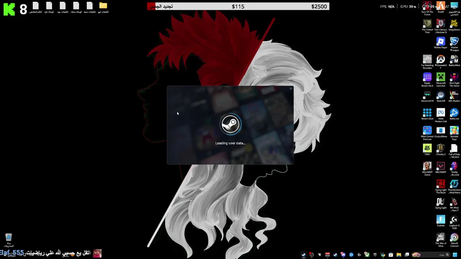Open Discord from the taskbar

tap(343, 255)
